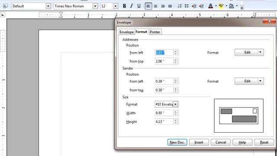Click the envelope Width field

[164, 113]
